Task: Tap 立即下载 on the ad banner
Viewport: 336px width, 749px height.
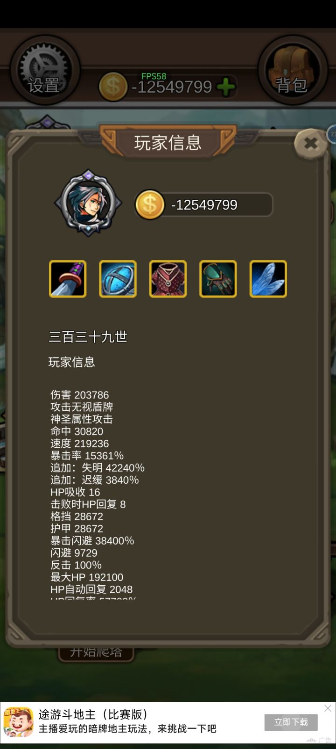Action: coord(291,722)
